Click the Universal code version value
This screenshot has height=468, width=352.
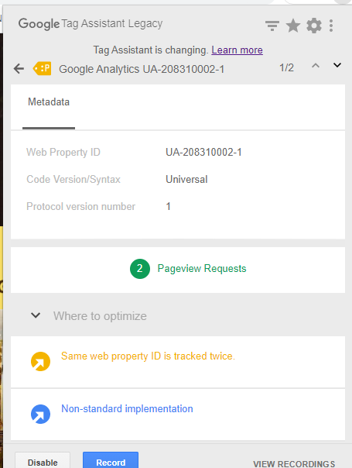pos(186,180)
